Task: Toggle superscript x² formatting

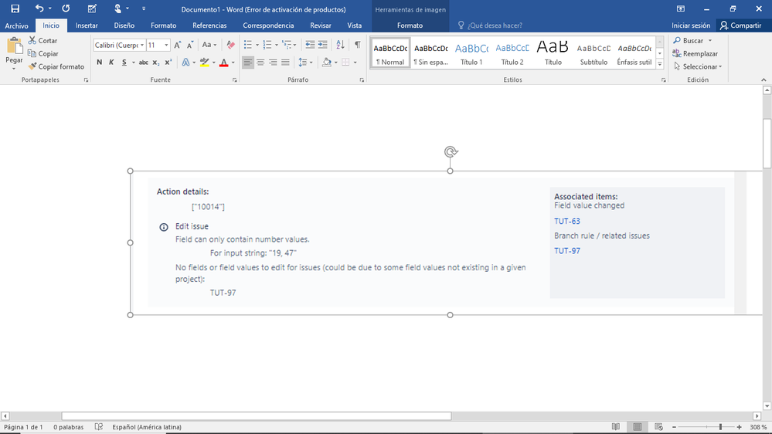Action: click(168, 62)
